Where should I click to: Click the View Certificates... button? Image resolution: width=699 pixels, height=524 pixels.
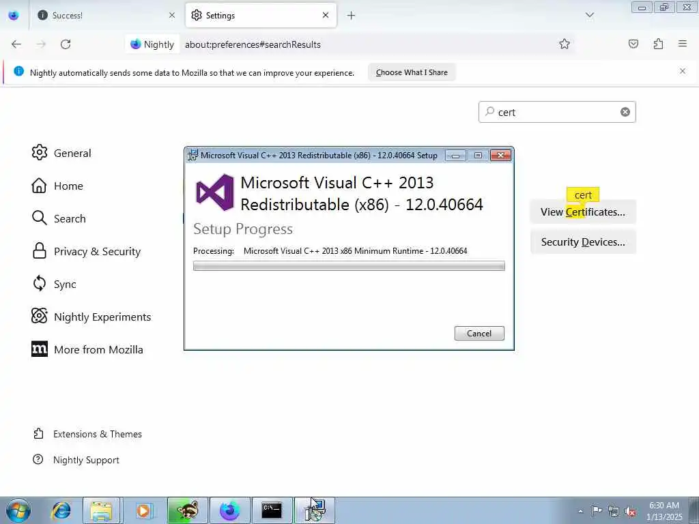click(583, 212)
